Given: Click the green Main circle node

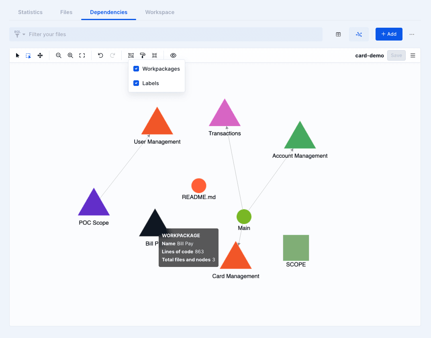Looking at the screenshot, I should (x=244, y=216).
